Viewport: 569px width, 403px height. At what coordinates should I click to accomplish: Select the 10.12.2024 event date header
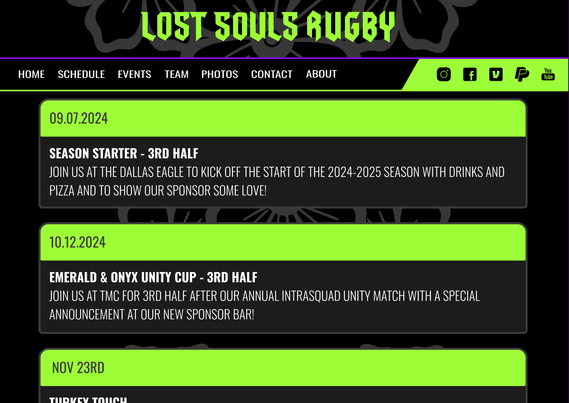tap(78, 243)
